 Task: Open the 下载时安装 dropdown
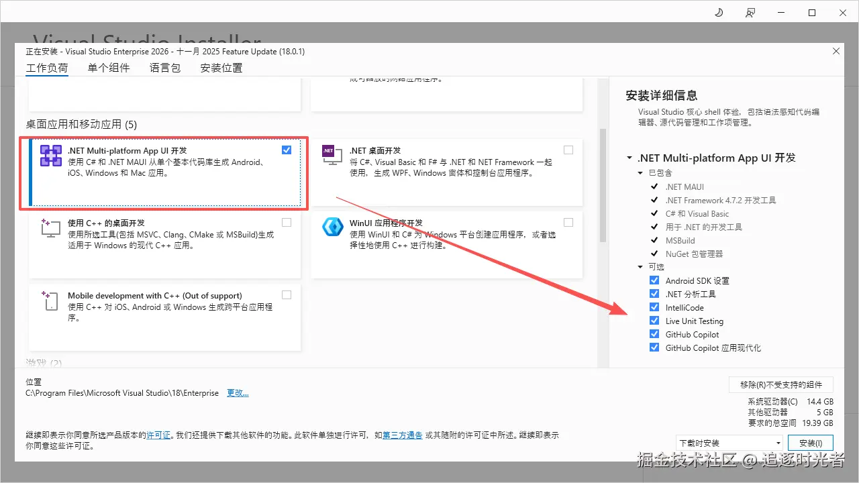[729, 443]
